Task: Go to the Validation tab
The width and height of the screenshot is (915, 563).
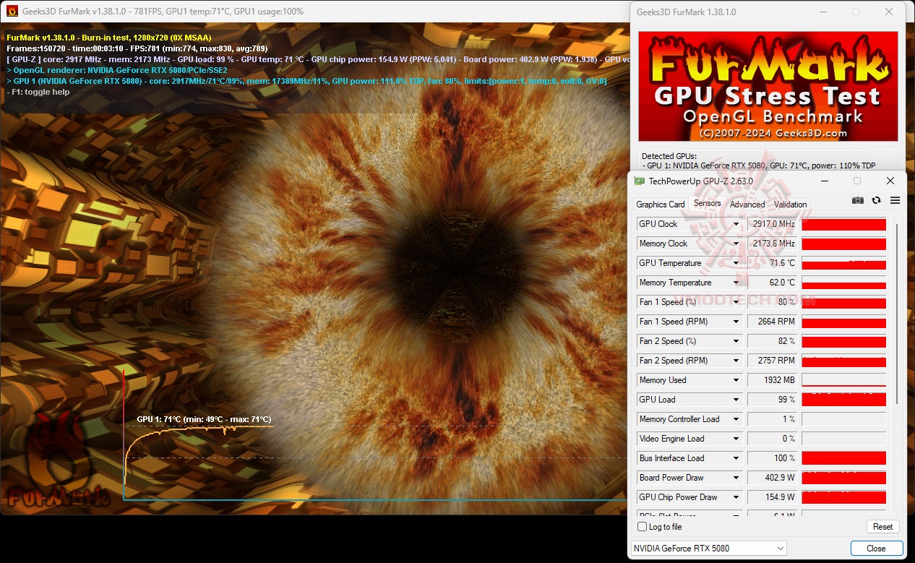Action: [790, 205]
